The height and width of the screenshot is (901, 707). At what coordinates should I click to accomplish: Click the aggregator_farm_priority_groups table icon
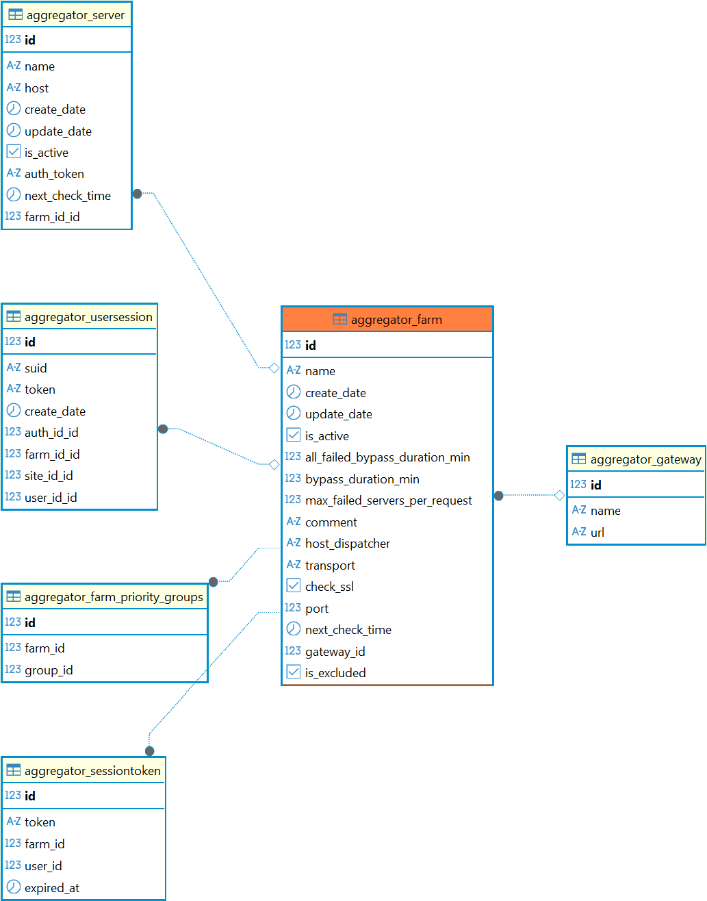coord(14,596)
